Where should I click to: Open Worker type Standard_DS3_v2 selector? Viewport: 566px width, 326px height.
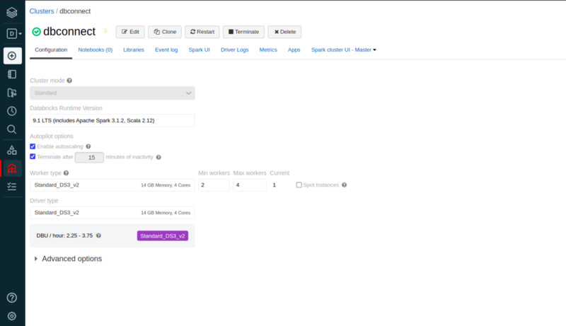click(112, 185)
